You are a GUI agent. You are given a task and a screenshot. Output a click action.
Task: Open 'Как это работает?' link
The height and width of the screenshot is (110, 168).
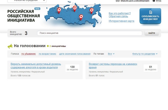[x=120, y=13]
